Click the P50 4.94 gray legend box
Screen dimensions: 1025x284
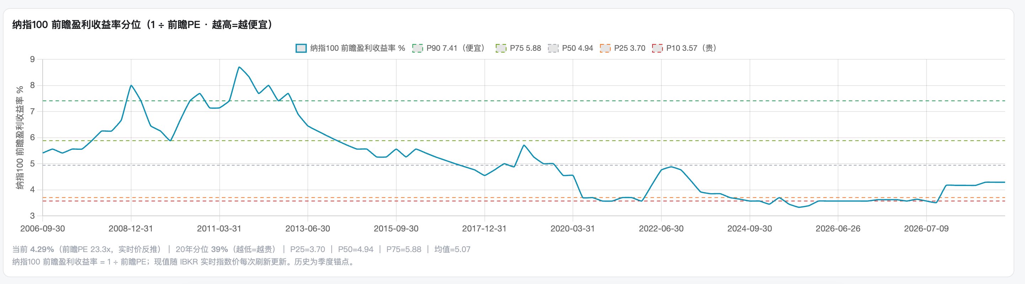pos(553,49)
